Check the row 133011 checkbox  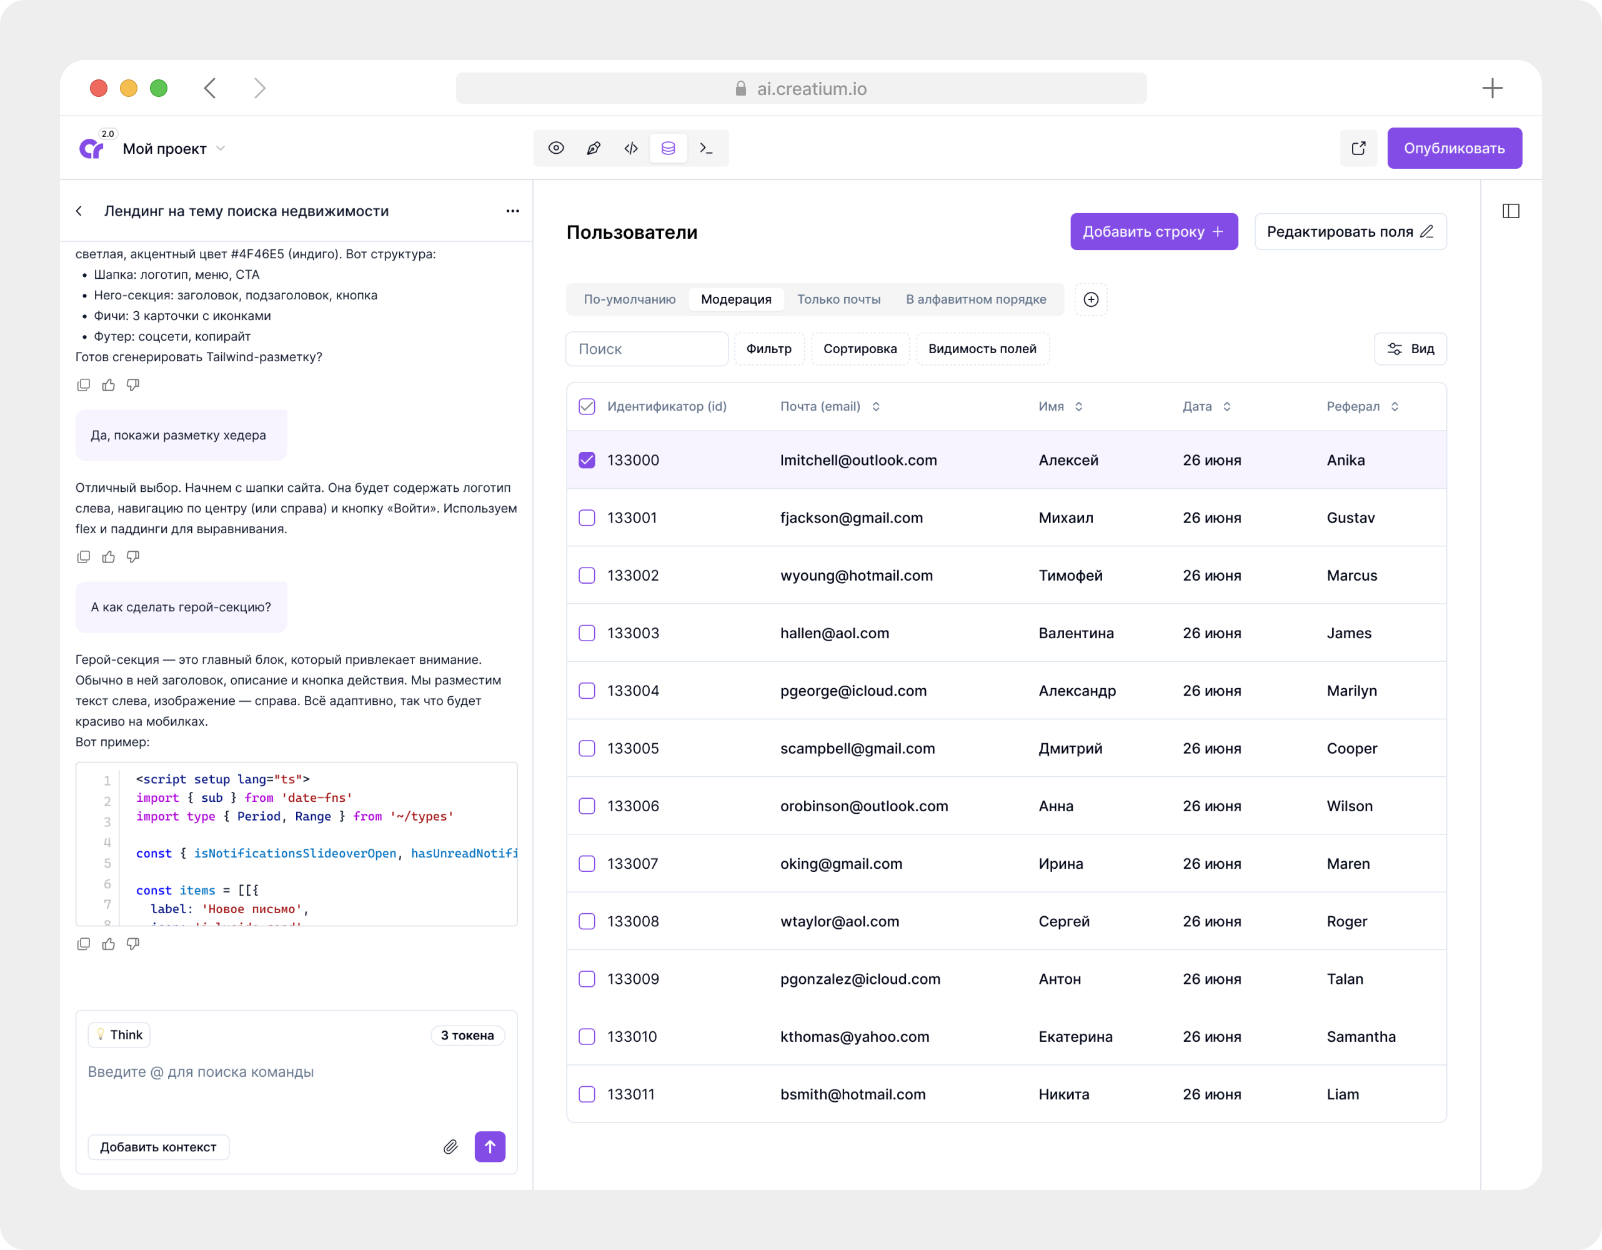[x=587, y=1094]
